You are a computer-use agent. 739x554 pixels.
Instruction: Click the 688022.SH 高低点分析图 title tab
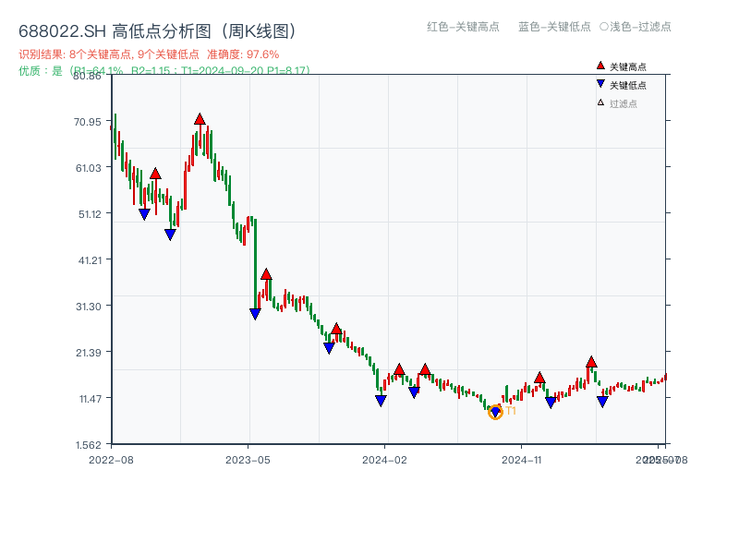pyautogui.click(x=156, y=30)
